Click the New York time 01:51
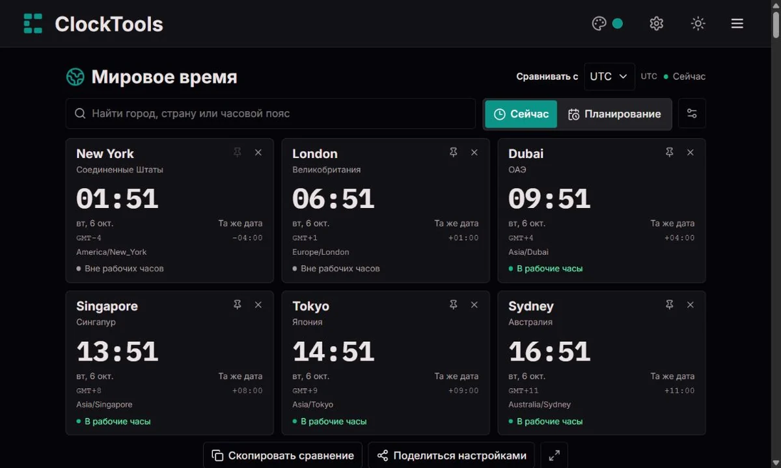This screenshot has width=781, height=468. (x=118, y=199)
